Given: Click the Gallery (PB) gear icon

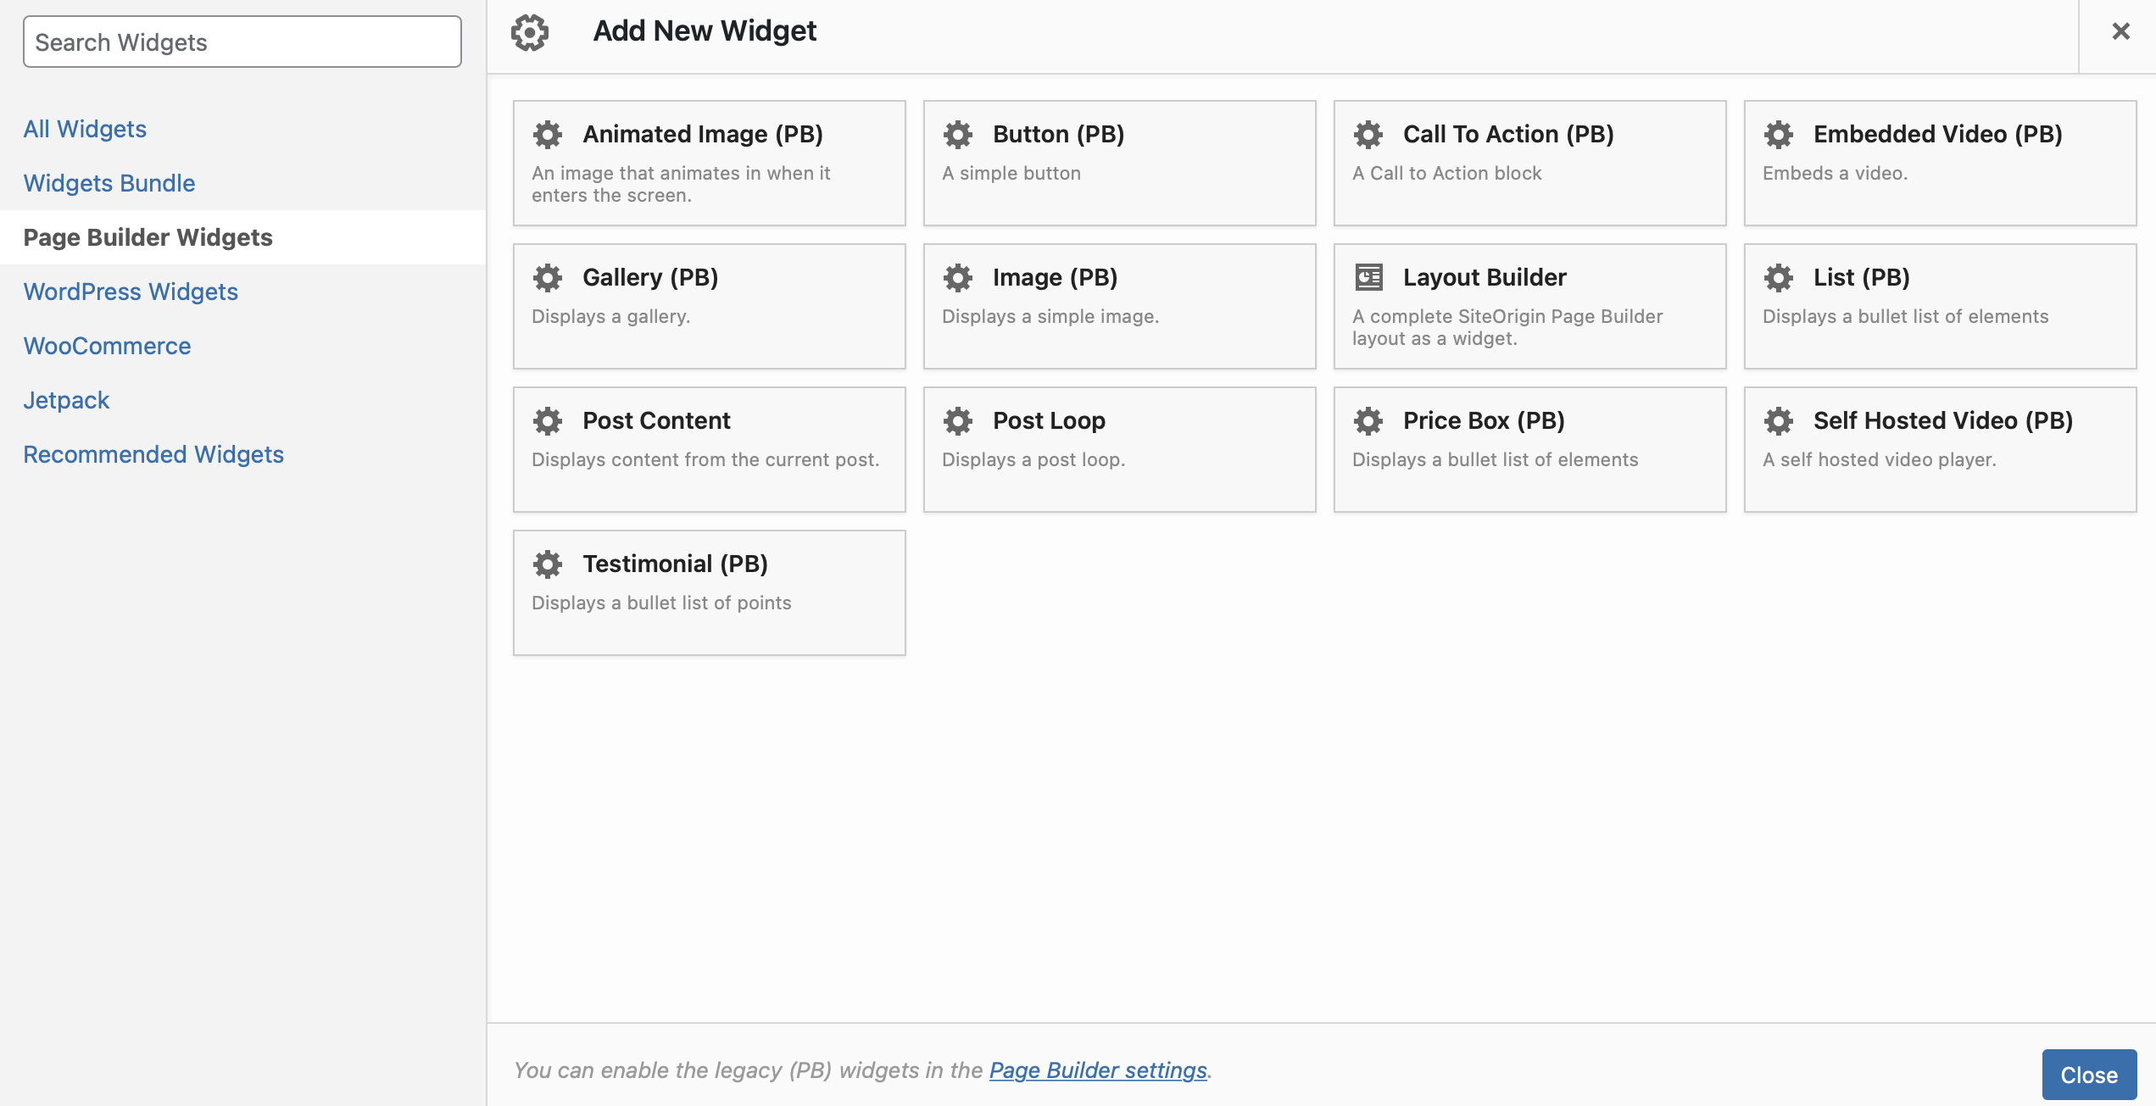Looking at the screenshot, I should [x=548, y=277].
